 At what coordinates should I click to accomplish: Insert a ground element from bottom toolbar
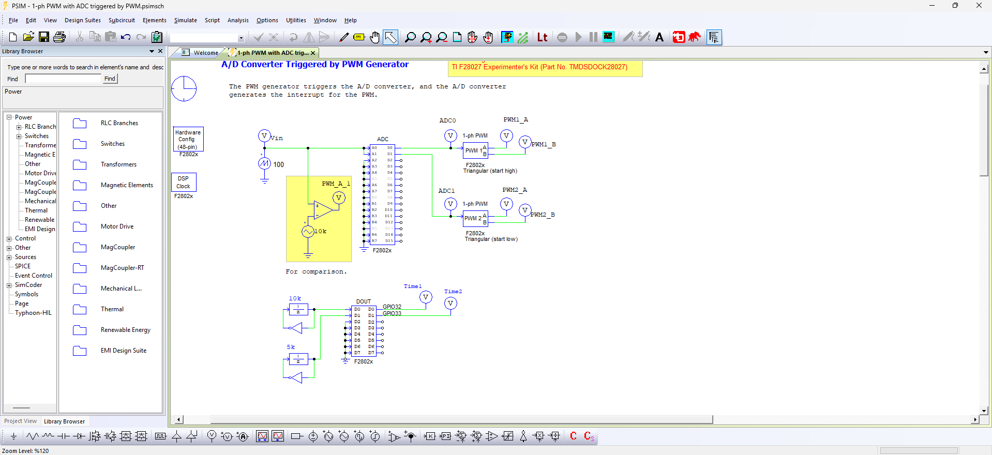(13, 436)
